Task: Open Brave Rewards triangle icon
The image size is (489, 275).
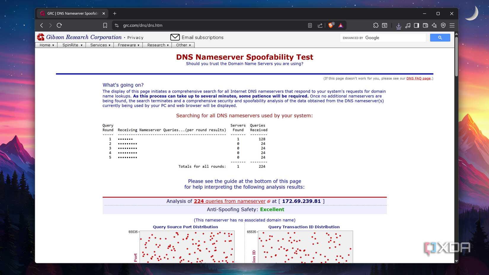Action: pos(341,25)
